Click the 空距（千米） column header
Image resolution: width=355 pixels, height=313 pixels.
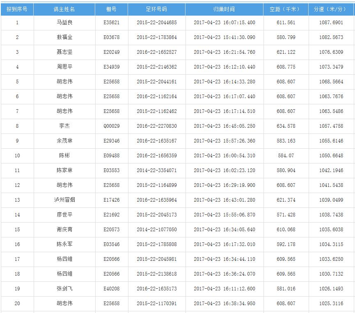pyautogui.click(x=286, y=9)
